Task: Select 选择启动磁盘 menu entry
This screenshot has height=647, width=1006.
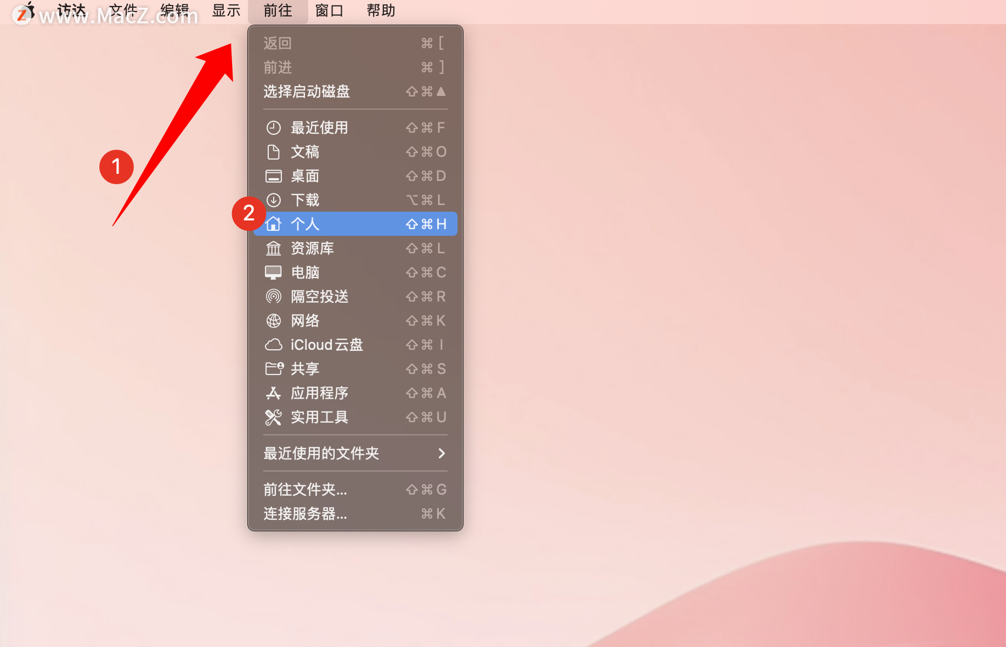Action: click(355, 92)
